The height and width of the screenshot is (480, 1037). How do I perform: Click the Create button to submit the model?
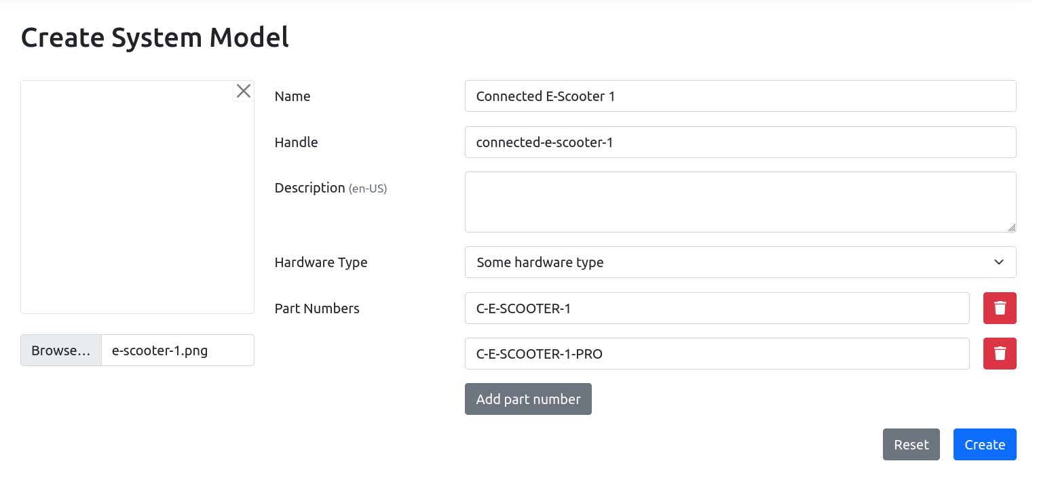point(985,444)
